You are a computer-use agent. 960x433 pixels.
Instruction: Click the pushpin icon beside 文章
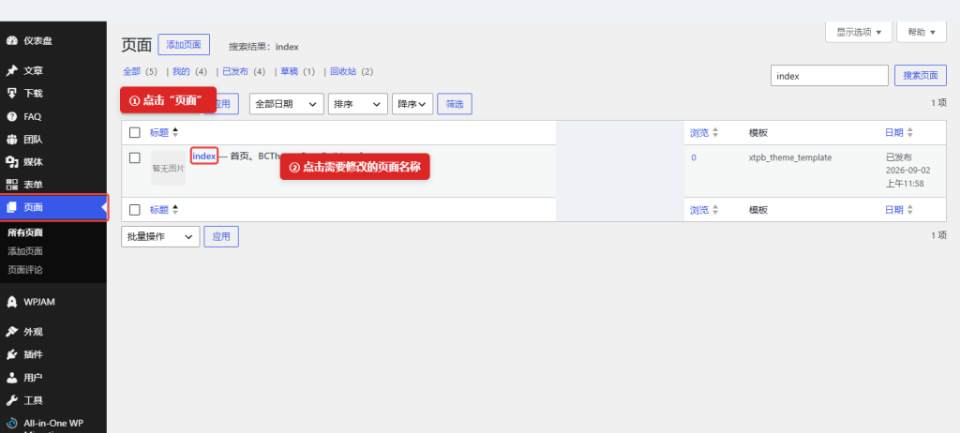tap(11, 71)
